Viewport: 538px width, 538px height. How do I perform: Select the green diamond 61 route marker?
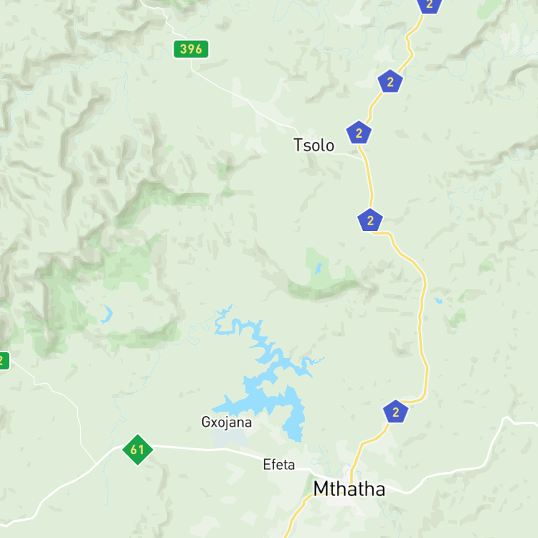[138, 450]
